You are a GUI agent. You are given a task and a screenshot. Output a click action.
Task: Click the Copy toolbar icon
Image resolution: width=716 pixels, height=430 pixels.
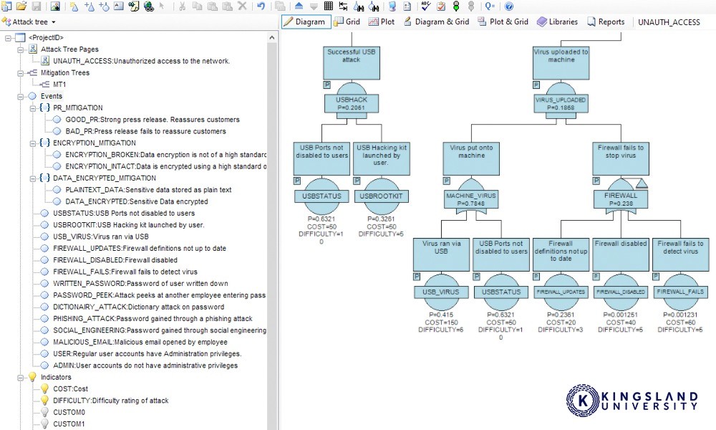point(198,6)
